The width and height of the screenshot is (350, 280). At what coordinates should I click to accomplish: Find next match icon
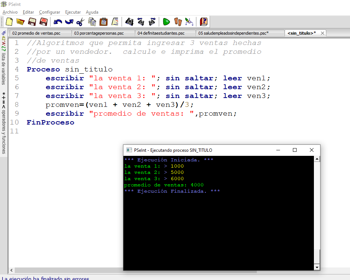152,22
